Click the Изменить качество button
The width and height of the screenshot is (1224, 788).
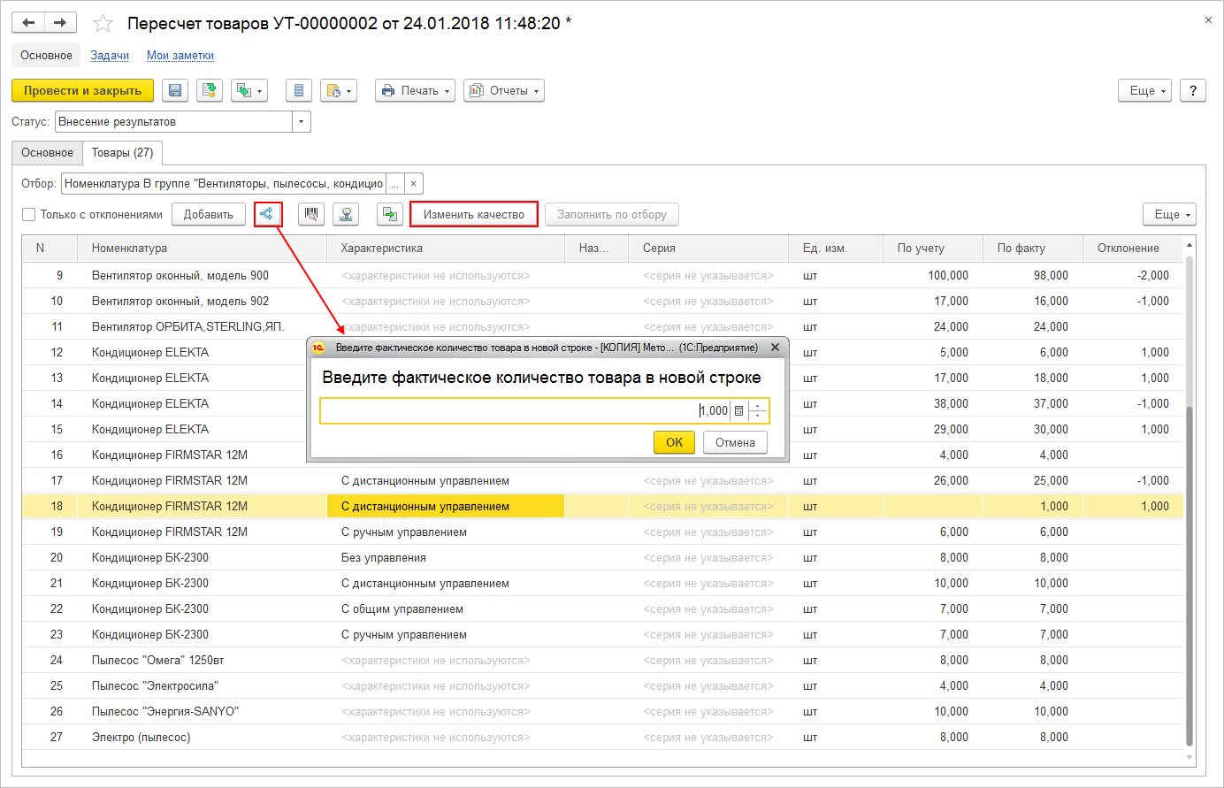point(474,214)
